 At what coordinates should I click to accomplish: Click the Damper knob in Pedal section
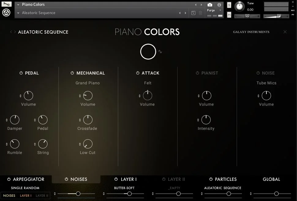15,120
